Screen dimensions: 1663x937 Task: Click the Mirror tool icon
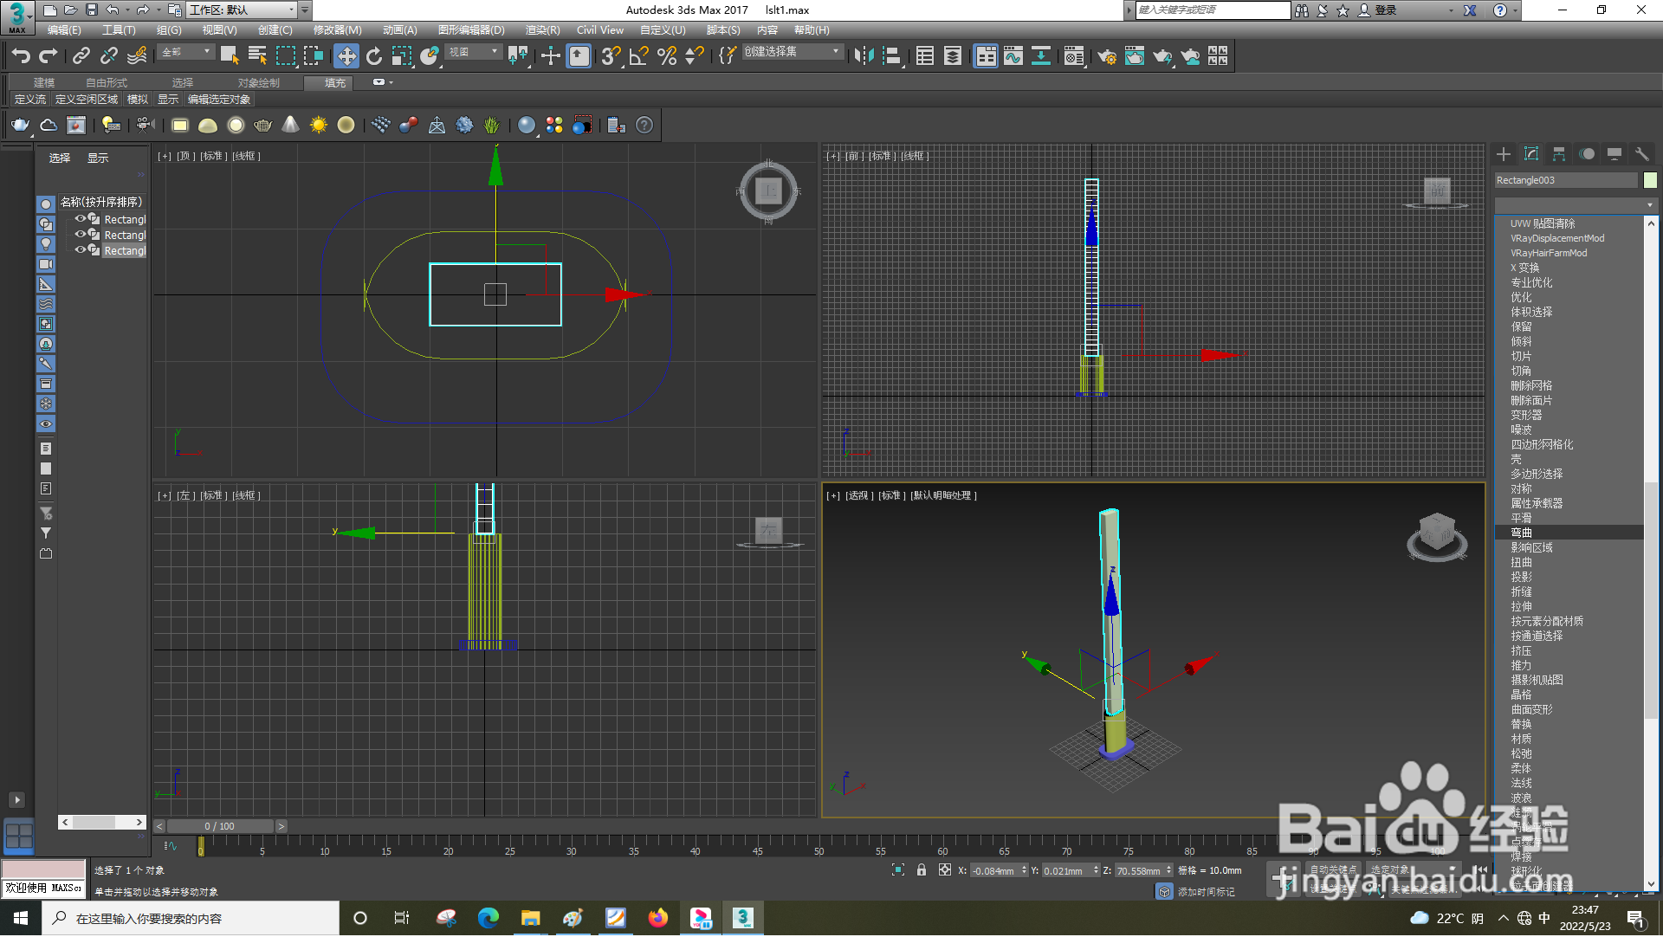[863, 56]
